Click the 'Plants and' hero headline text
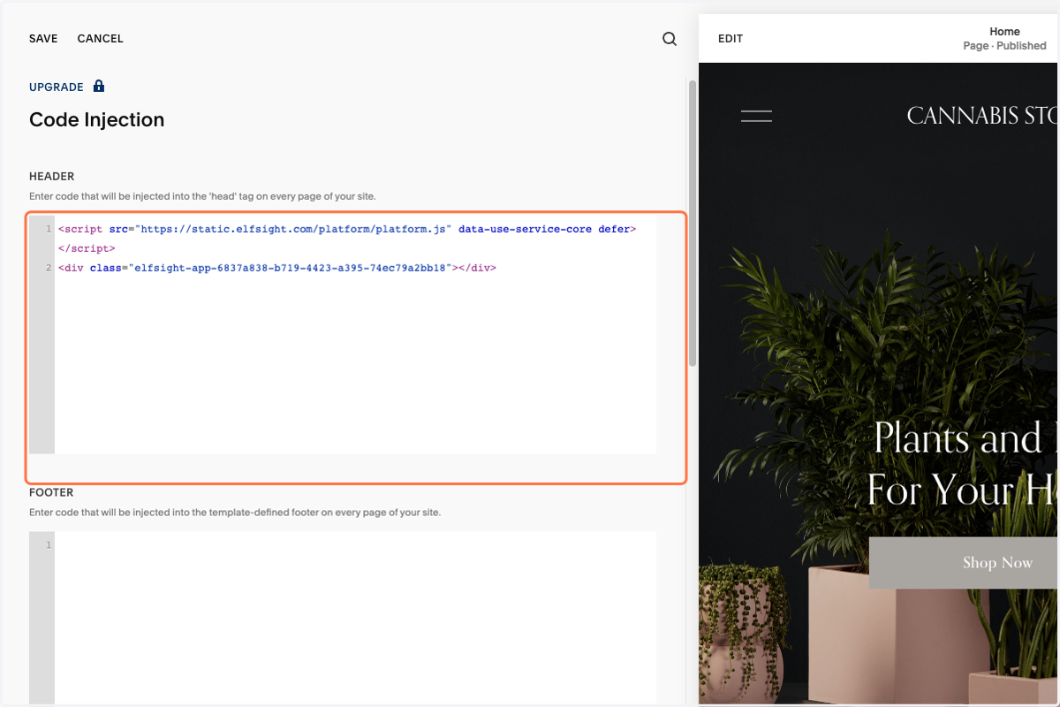 coord(958,438)
